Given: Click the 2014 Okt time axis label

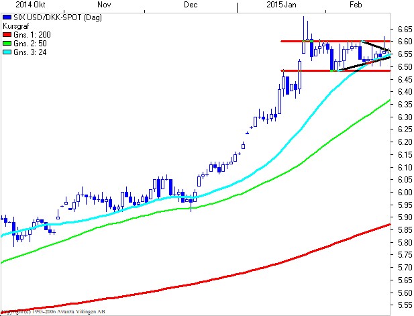Looking at the screenshot, I should pos(30,5).
